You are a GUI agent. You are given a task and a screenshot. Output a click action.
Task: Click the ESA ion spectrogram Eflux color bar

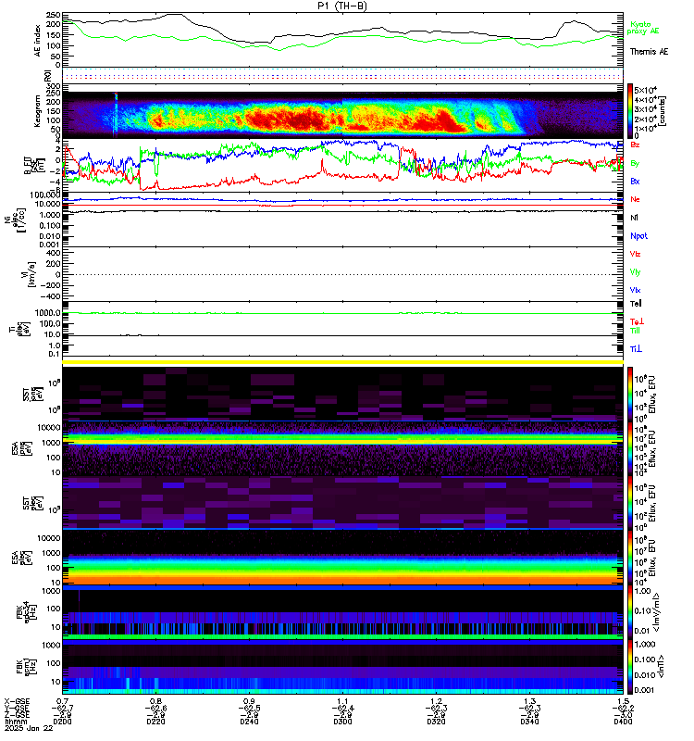coord(630,449)
